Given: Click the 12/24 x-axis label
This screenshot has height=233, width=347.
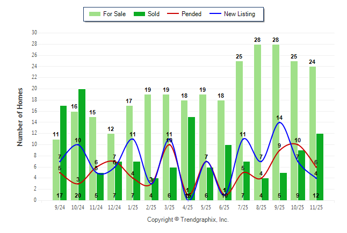Looking at the screenshot, I should [x=114, y=206].
